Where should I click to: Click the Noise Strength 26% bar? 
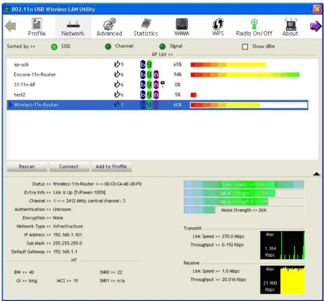coord(244,210)
